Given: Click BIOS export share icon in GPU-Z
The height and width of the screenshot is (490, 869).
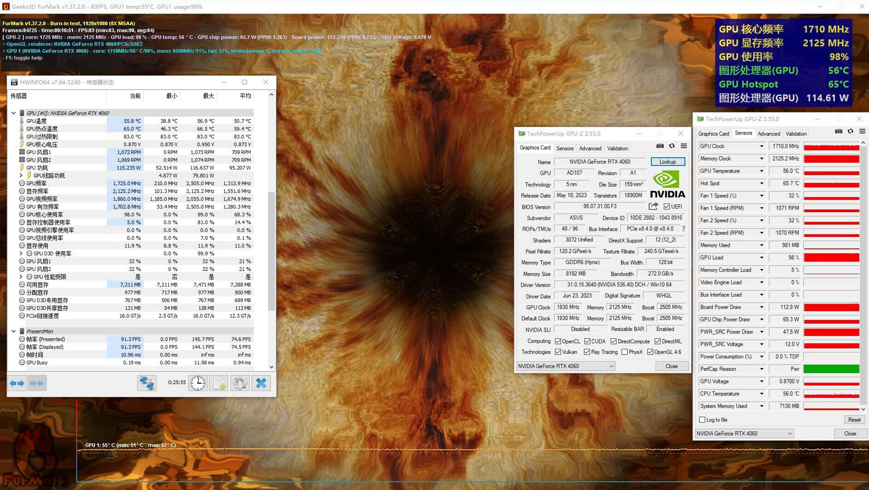Looking at the screenshot, I should (x=653, y=206).
